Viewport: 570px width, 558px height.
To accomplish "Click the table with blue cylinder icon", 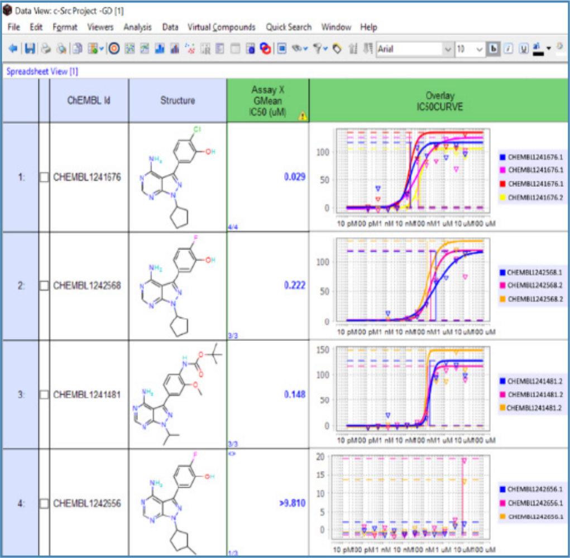I will click(x=250, y=49).
